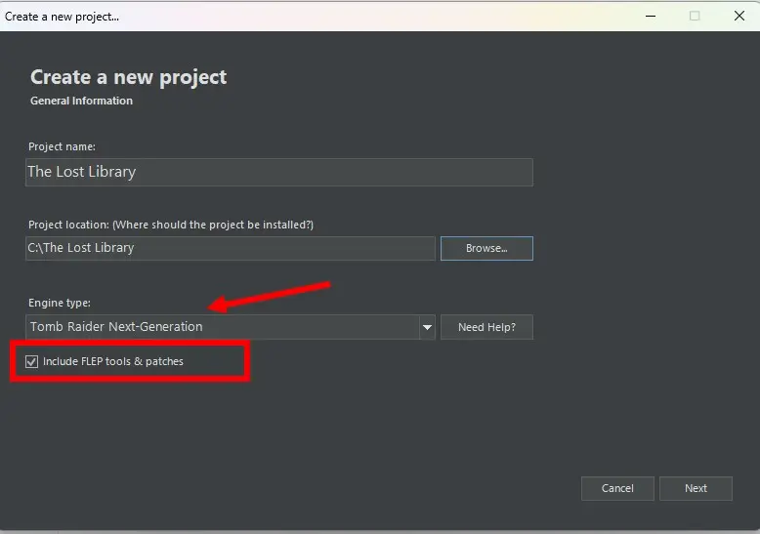Viewport: 760px width, 534px height.
Task: Click the General Information subtitle
Action: 81,101
